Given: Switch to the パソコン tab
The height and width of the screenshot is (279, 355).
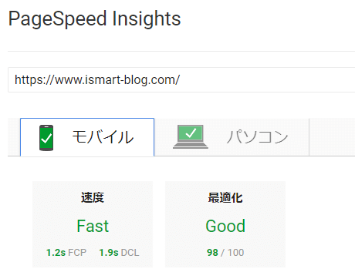Looking at the screenshot, I should pos(232,137).
